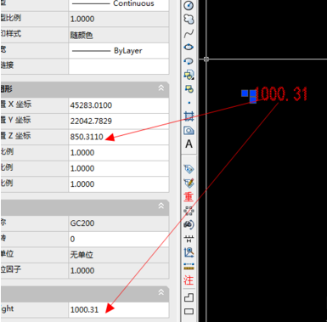Image resolution: width=327 pixels, height=322 pixels.
Task: Open the 随颜色 plot style dropdown
Action: (119, 35)
